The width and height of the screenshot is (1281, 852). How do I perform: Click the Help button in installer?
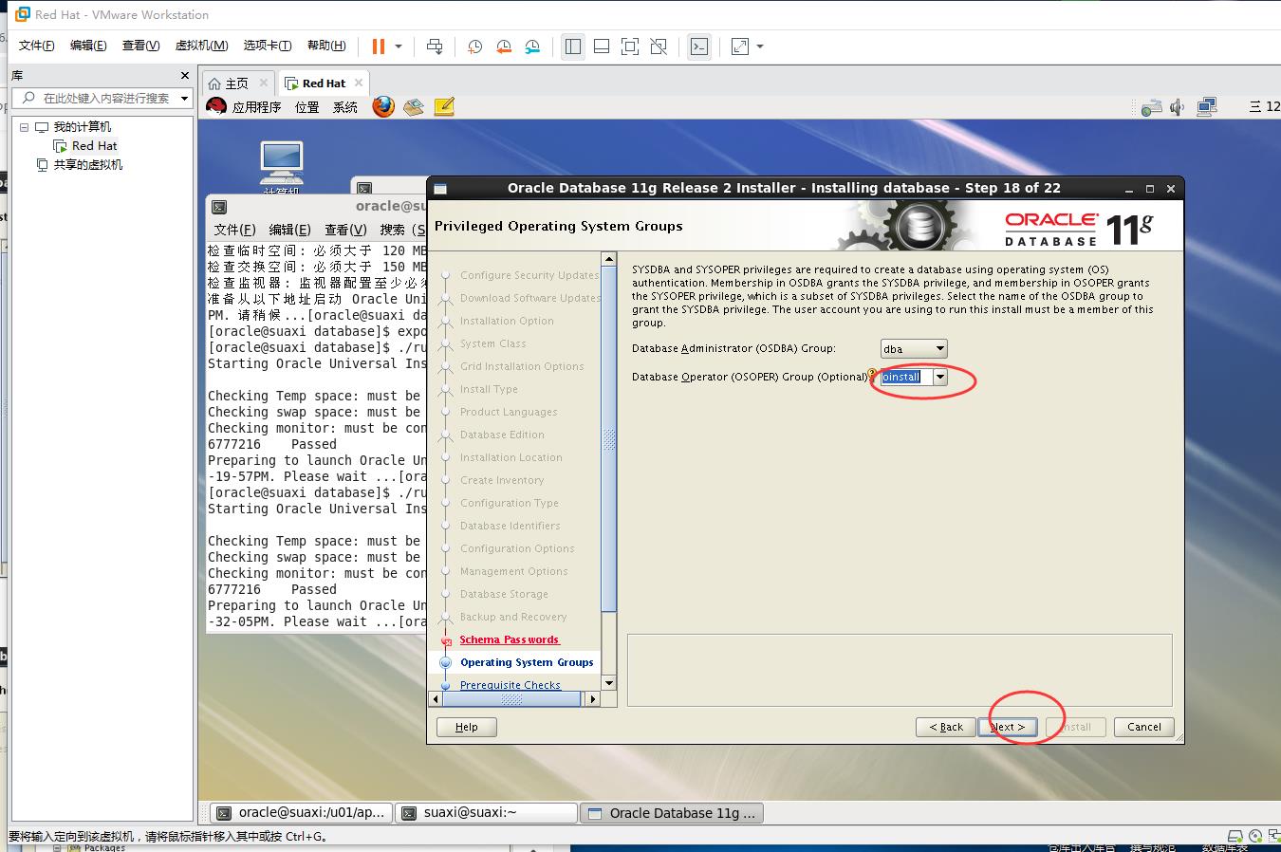coord(467,727)
